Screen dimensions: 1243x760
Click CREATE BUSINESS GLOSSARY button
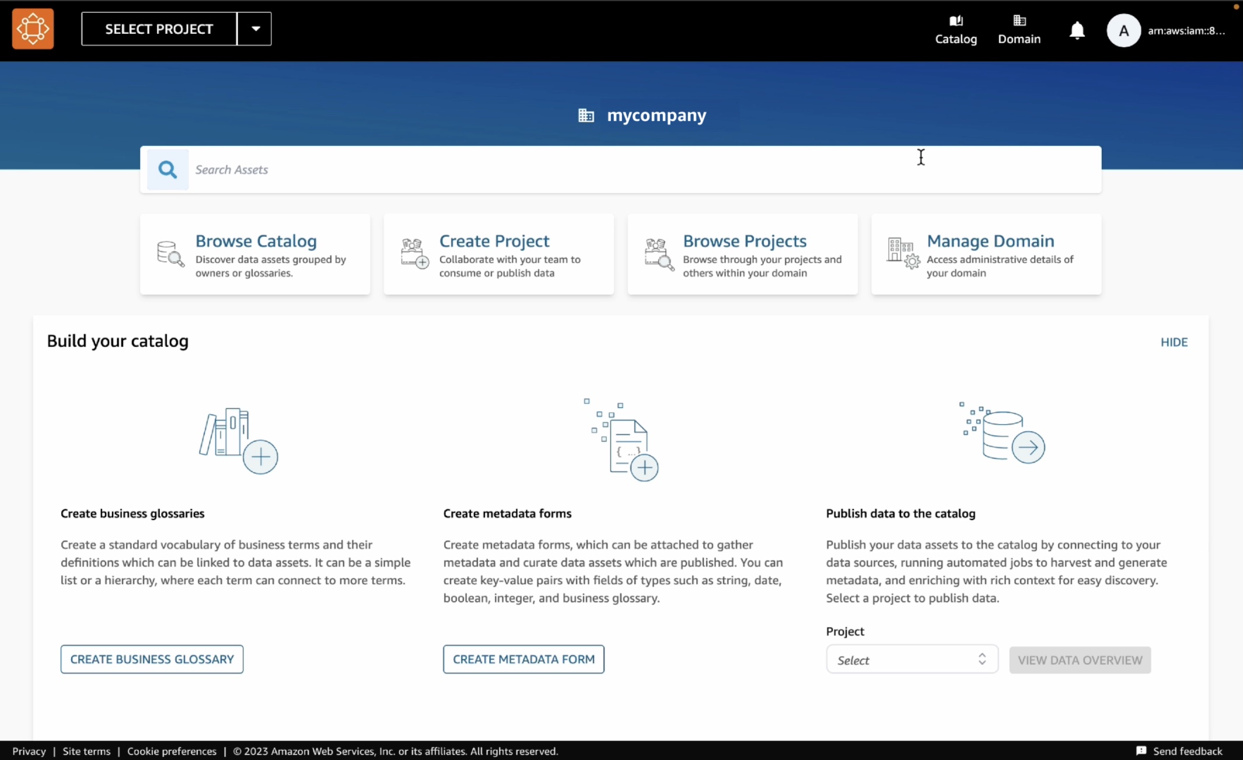pos(152,659)
